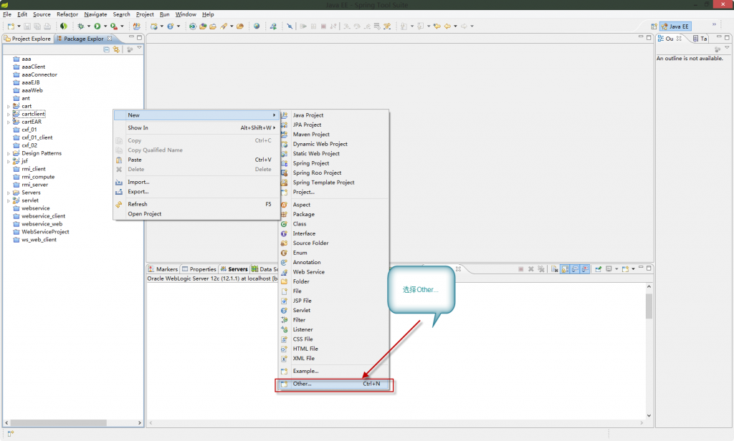Viewport: 734px width, 441px height.
Task: Minimize the Outline view panel
Action: coord(718,37)
